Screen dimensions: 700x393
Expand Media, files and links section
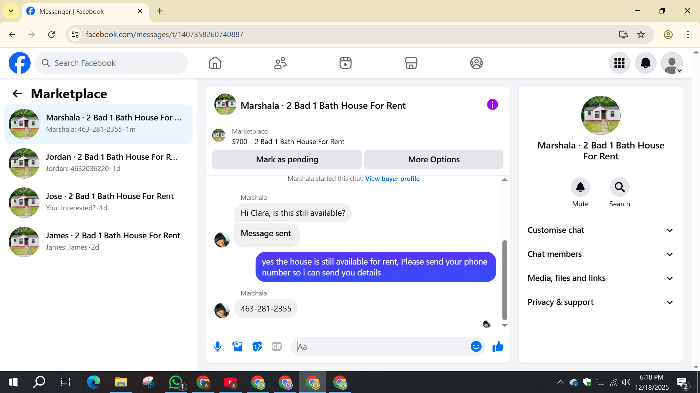(601, 278)
